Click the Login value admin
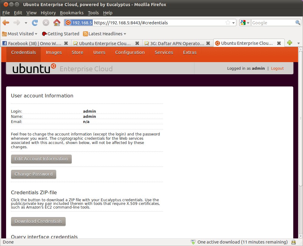Screen dimensions: 303x246 tap(89, 111)
